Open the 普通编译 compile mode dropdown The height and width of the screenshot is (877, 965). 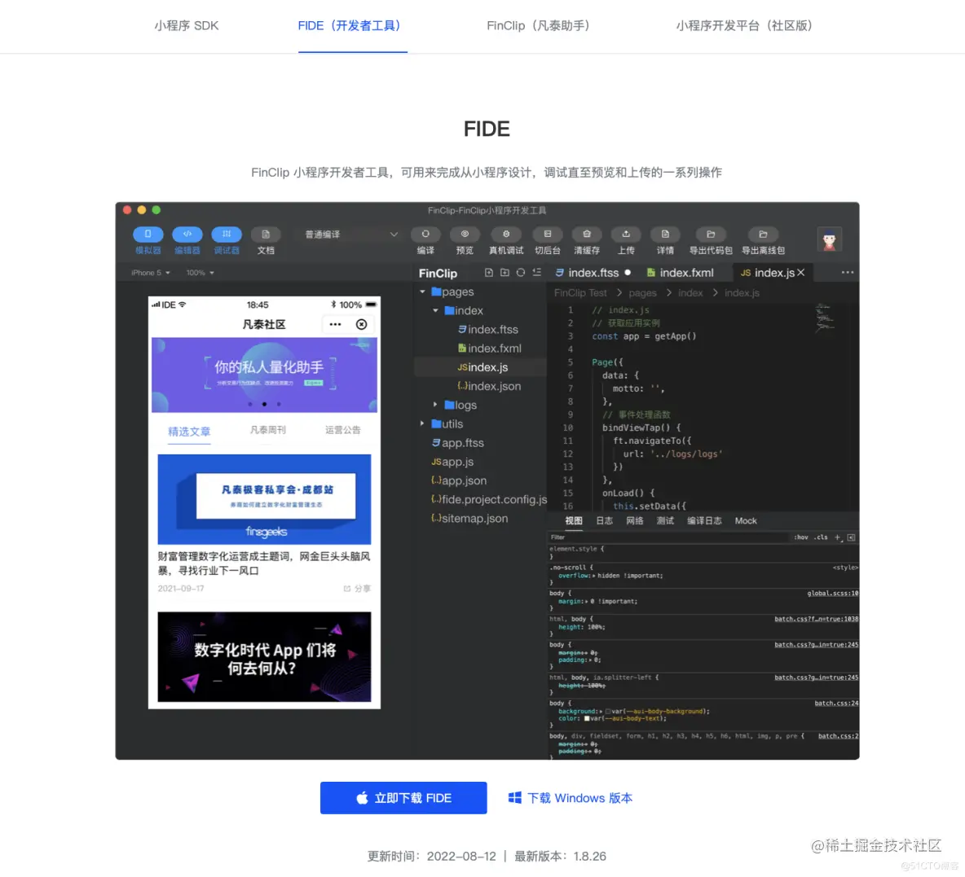click(350, 235)
